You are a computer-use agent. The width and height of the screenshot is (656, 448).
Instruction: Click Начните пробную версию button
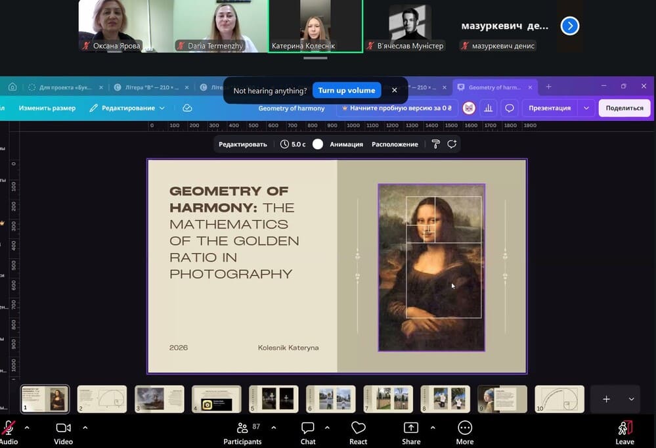(397, 108)
